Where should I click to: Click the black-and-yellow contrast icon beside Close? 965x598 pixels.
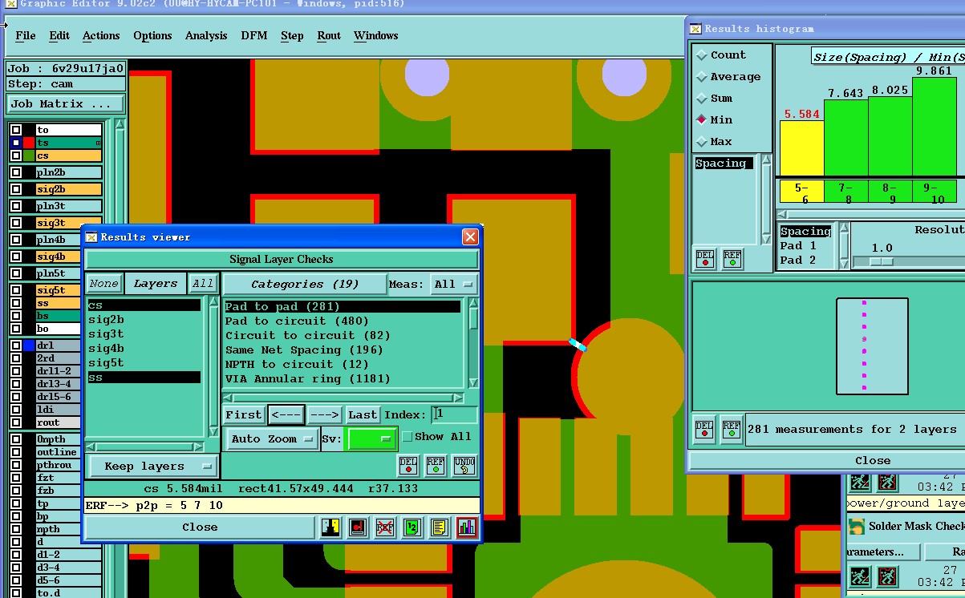pos(330,527)
